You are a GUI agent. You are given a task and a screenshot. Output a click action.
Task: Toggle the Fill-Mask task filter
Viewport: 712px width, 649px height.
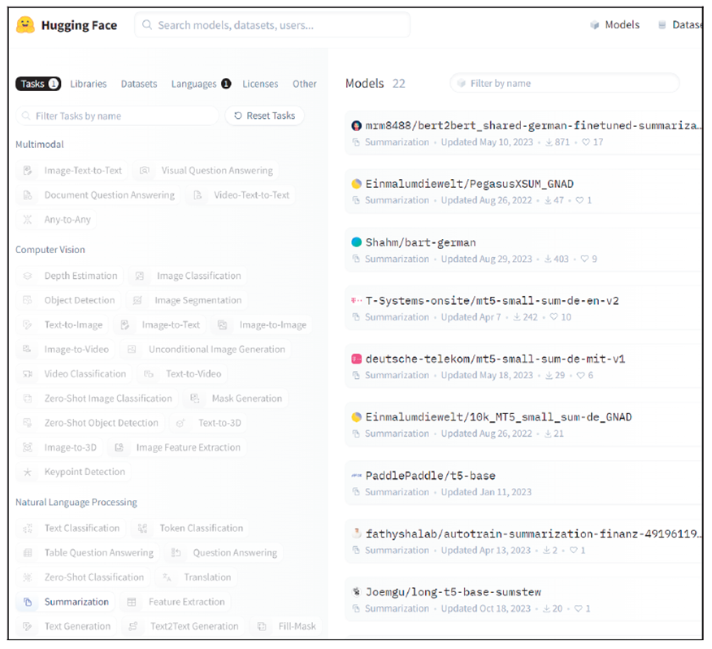(x=286, y=626)
